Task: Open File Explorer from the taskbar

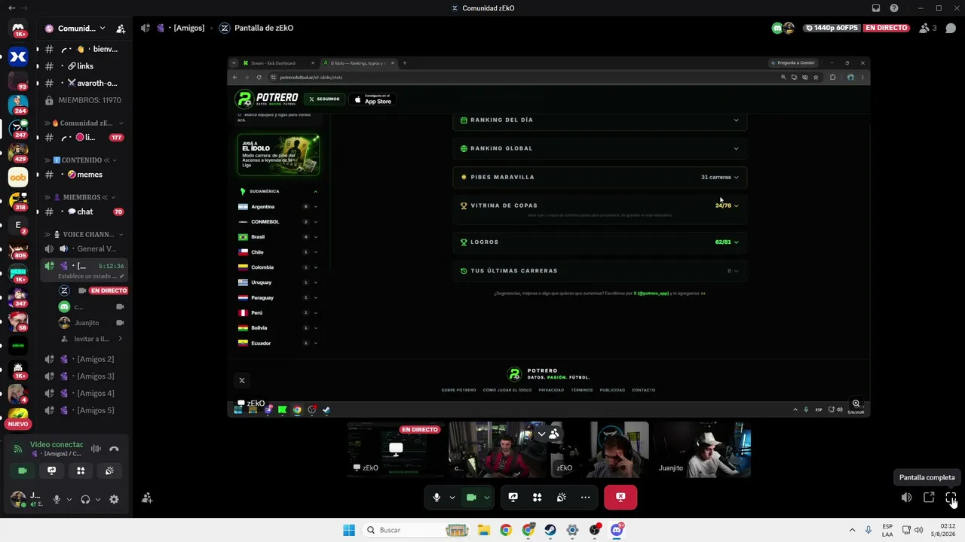Action: pyautogui.click(x=483, y=530)
